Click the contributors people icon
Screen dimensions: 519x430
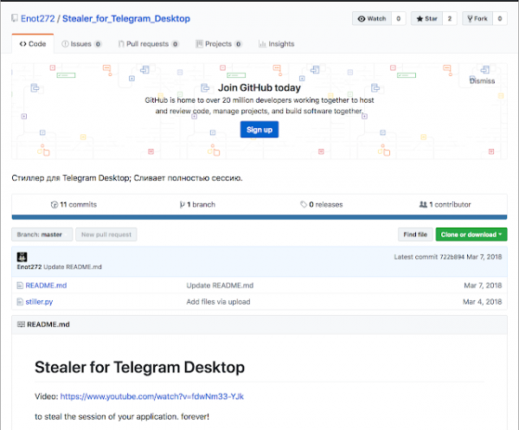(x=423, y=205)
